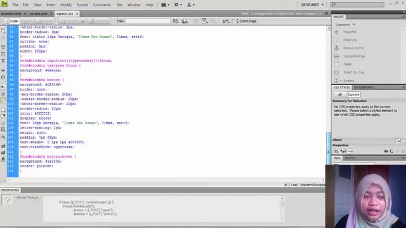Open the Insert panel options menu

tap(403, 16)
